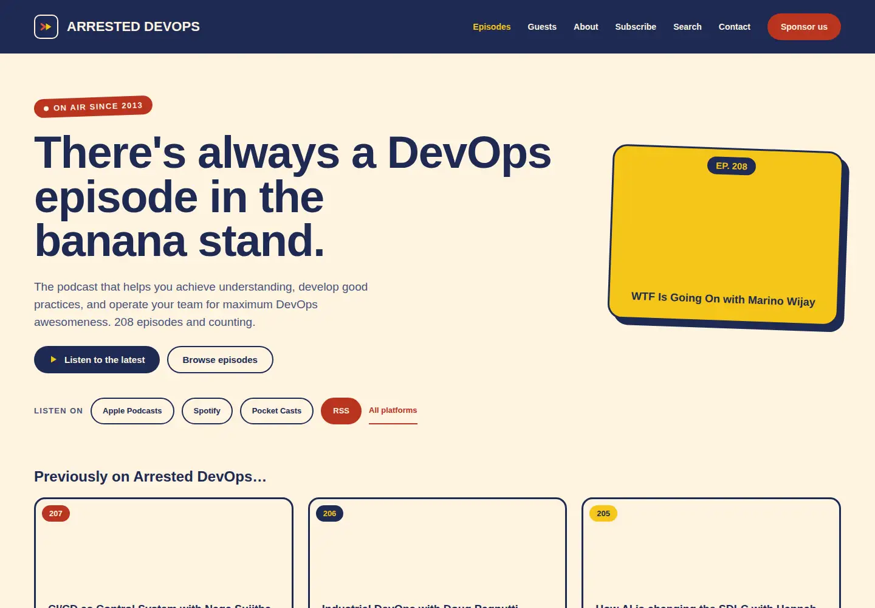Click the Browse episodes button
875x608 pixels.
point(220,360)
